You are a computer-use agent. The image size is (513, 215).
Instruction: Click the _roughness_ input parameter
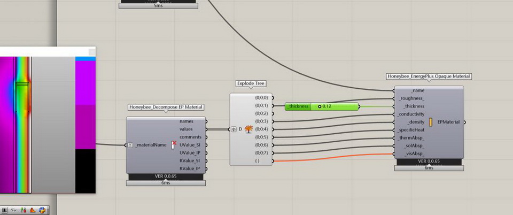[411, 98]
